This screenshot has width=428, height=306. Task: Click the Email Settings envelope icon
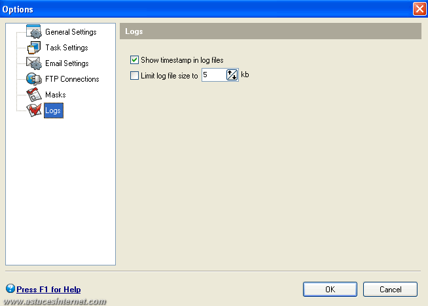34,63
